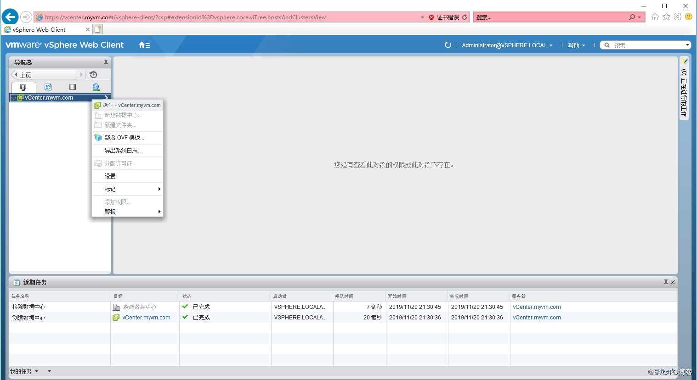Click the browser search magnifier icon

tap(632, 17)
